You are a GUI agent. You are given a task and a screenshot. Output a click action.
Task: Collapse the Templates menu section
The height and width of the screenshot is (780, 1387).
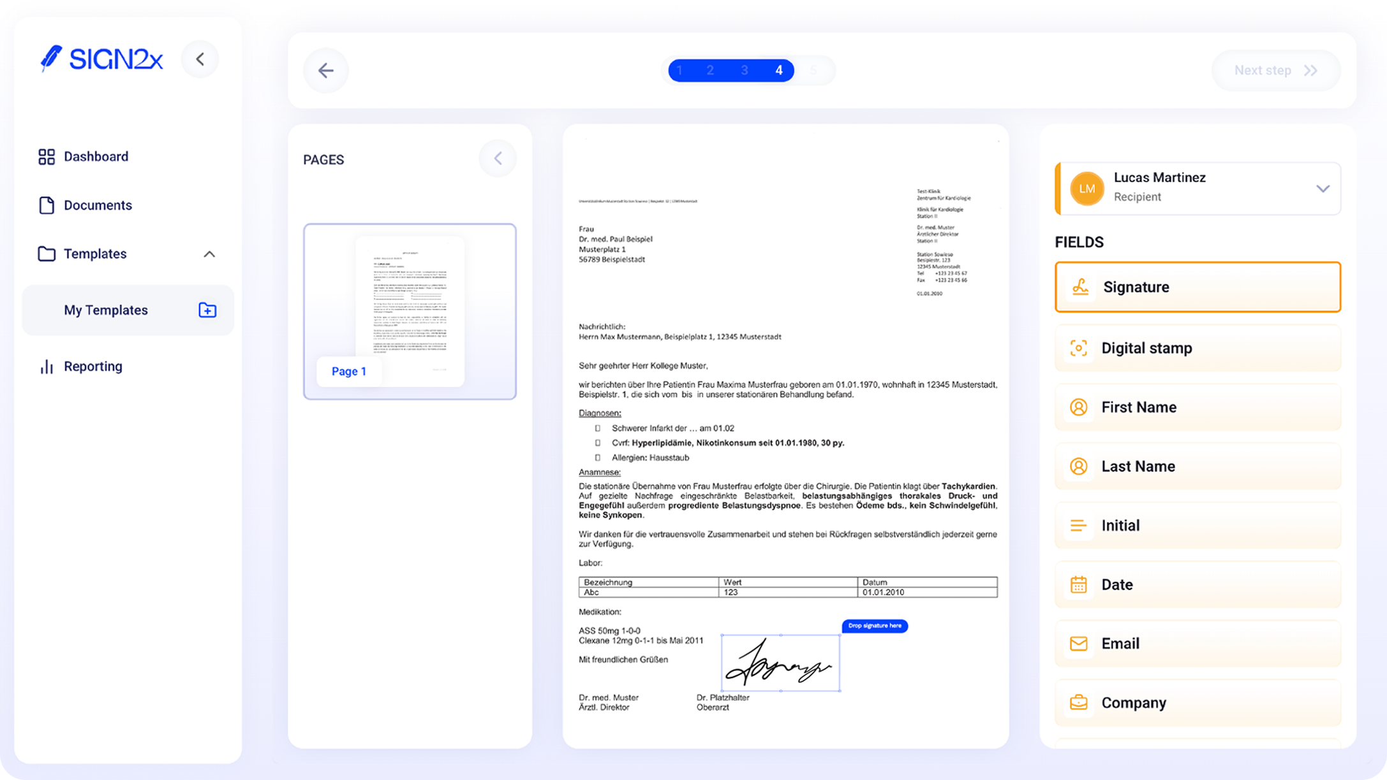[209, 254]
